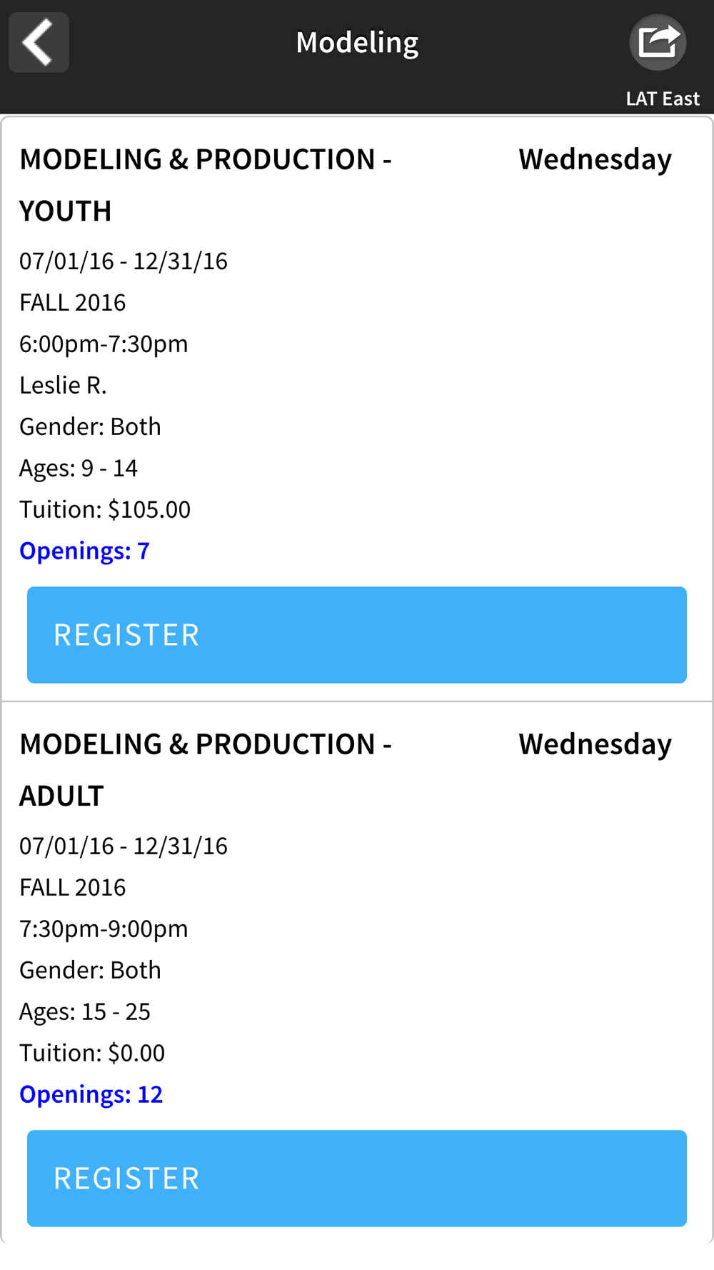Open the Modeling & Production - Adult heading

pyautogui.click(x=205, y=769)
